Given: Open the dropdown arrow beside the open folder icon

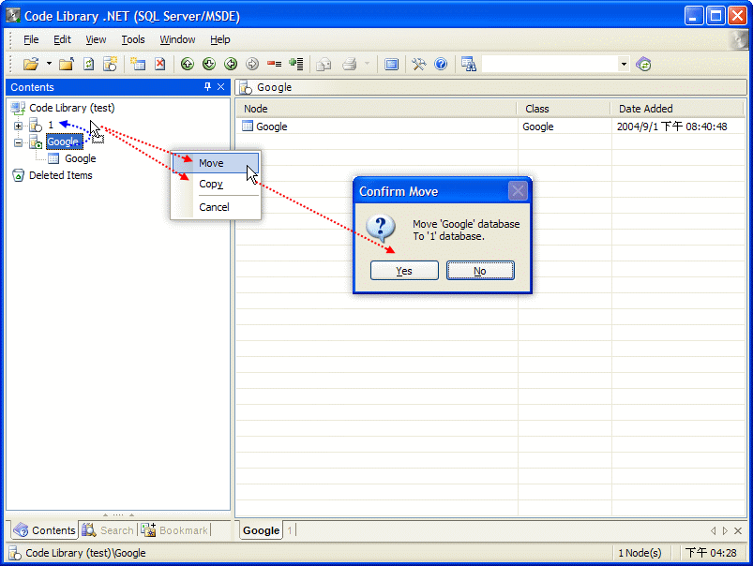Looking at the screenshot, I should (49, 64).
